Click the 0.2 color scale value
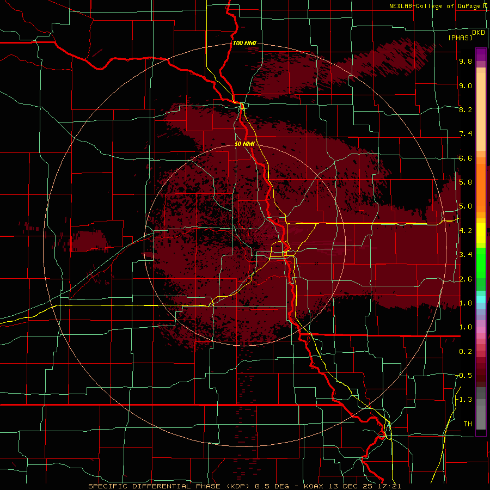The height and width of the screenshot is (490, 490). 465,352
